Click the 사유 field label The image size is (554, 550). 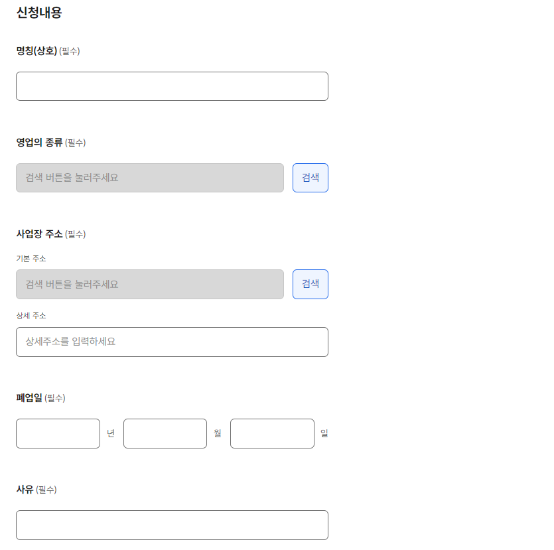click(x=25, y=490)
